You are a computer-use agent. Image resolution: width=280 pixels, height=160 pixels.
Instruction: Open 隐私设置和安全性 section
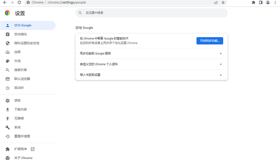(x=26, y=43)
